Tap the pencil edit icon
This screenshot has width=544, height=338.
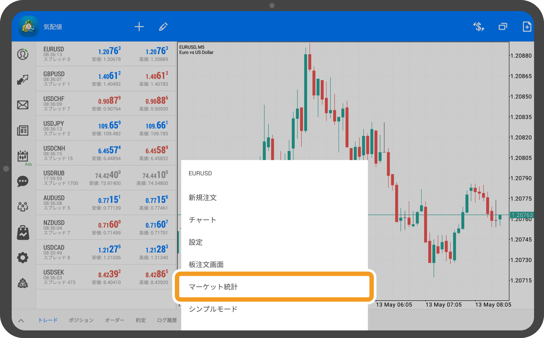(163, 27)
